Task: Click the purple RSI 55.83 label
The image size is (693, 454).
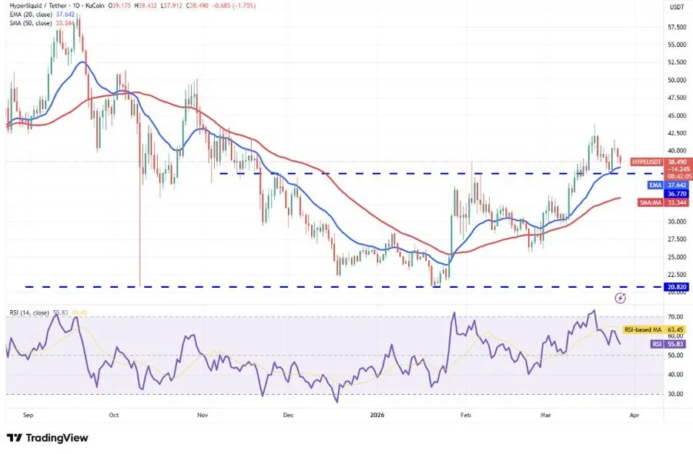Action: 668,344
